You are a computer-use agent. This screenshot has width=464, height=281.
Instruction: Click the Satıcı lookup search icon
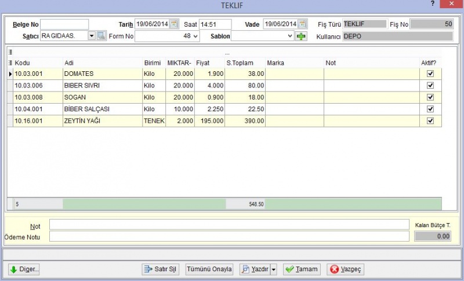click(x=101, y=36)
